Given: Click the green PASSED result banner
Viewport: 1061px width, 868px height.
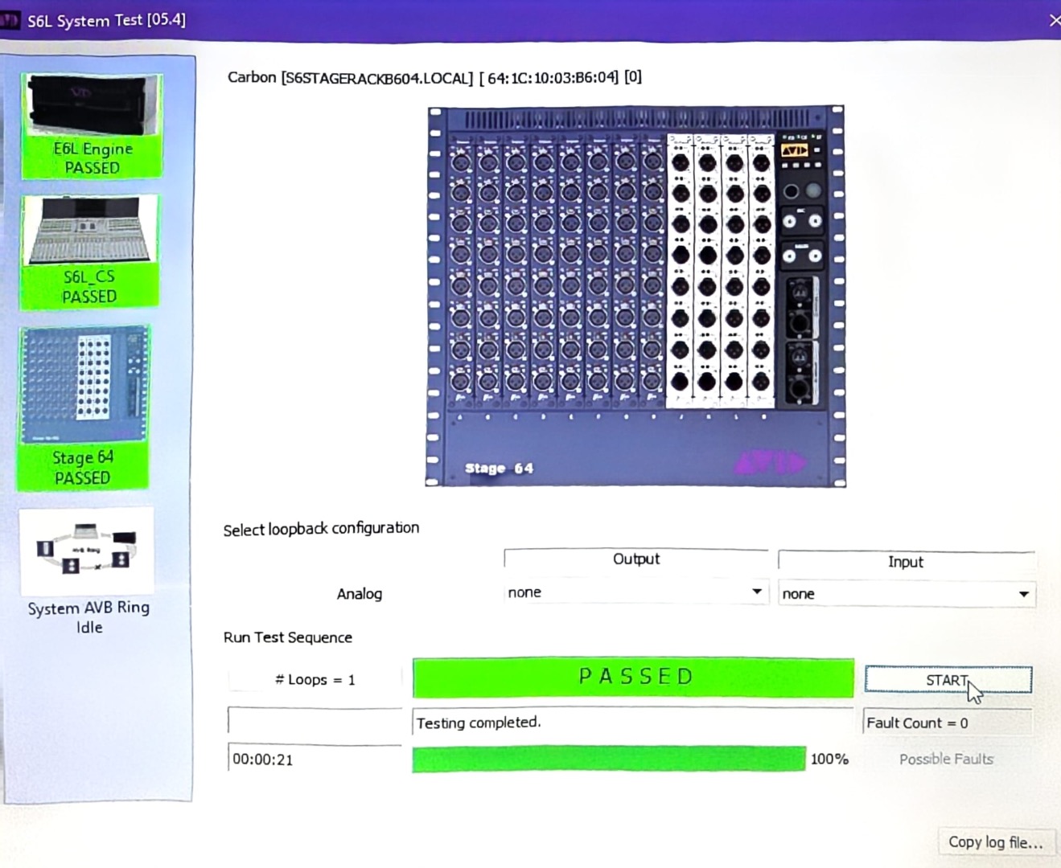Looking at the screenshot, I should [x=633, y=678].
